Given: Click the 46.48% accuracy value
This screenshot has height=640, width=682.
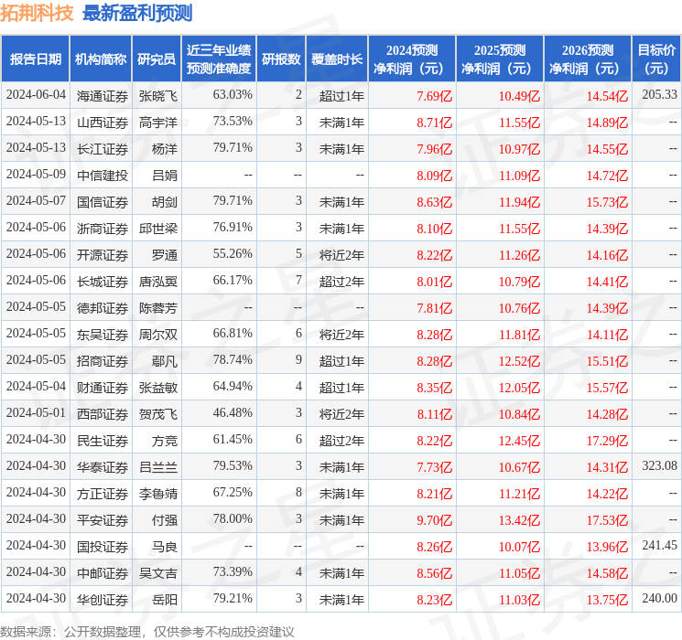Looking at the screenshot, I should [233, 412].
